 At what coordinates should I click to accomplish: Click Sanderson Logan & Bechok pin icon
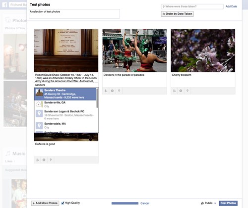39,113
